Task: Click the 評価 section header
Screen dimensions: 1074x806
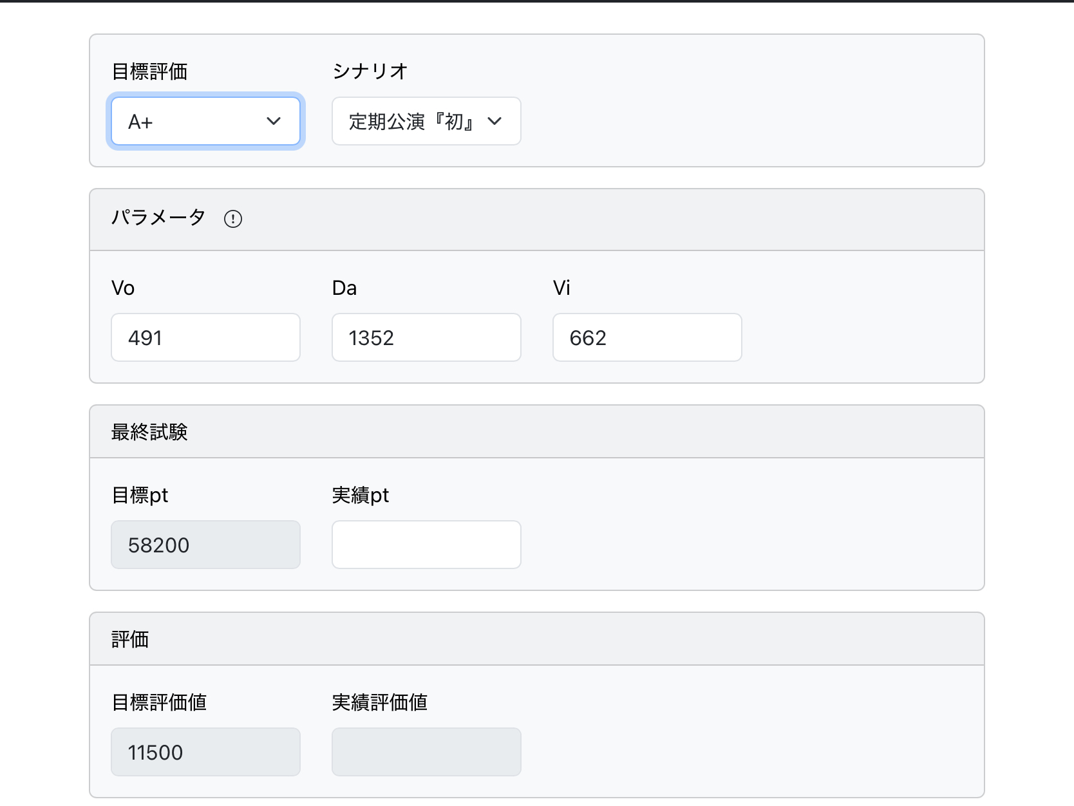Action: [x=130, y=639]
